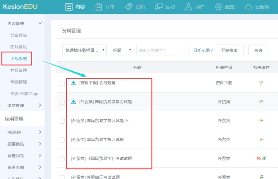Tick the checkbox for first 国际贸易学复习试题 row
278x179 pixels.
coord(62,102)
